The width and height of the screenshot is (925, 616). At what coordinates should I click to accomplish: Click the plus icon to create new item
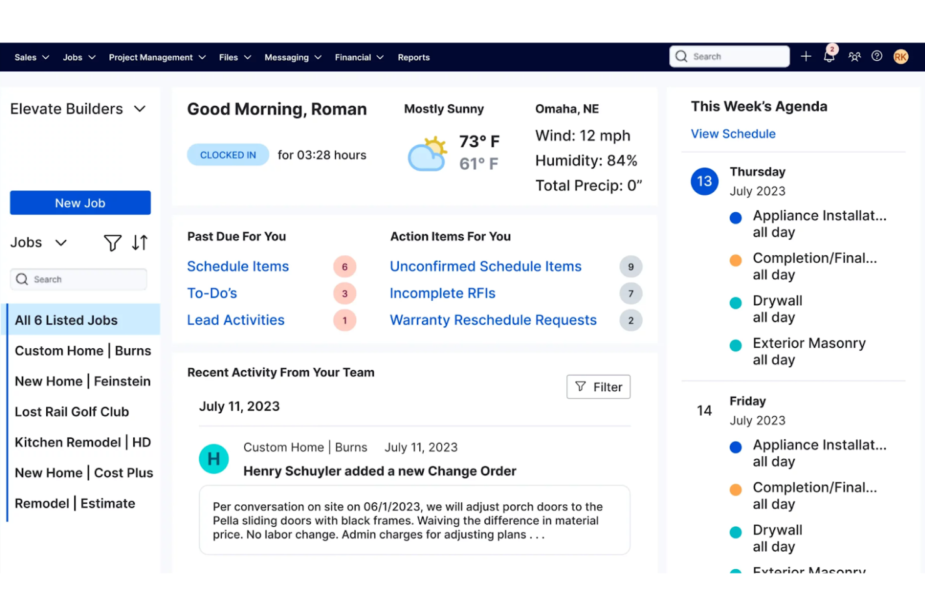click(x=806, y=56)
